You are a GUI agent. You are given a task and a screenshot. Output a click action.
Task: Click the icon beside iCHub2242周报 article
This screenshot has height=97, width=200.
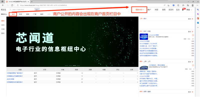(193, 35)
